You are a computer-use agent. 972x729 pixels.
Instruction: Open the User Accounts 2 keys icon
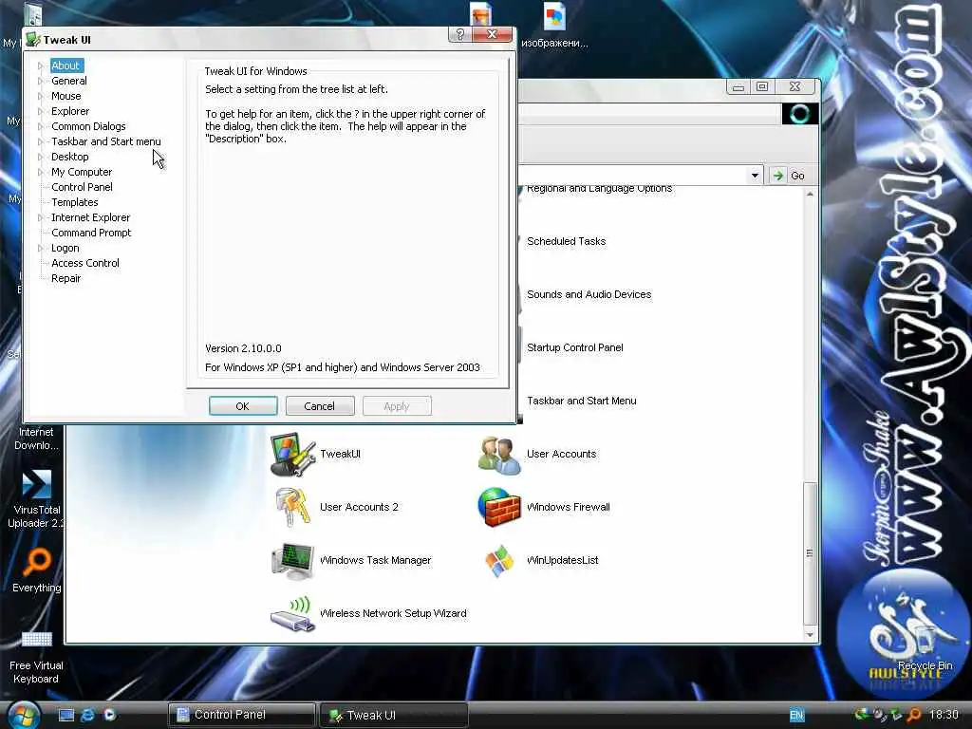[292, 507]
